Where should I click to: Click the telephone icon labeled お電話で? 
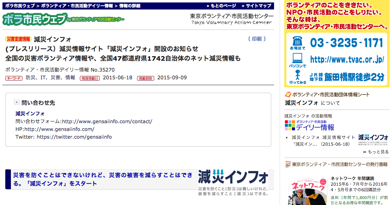click(x=297, y=41)
